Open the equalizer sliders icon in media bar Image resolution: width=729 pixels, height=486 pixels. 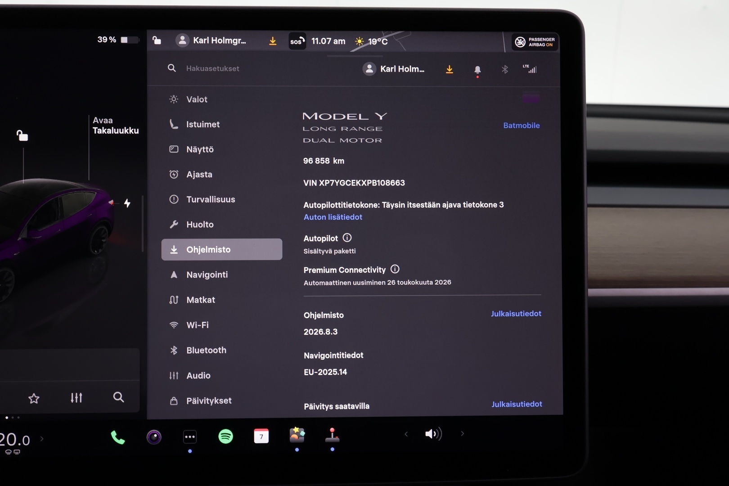pyautogui.click(x=76, y=398)
